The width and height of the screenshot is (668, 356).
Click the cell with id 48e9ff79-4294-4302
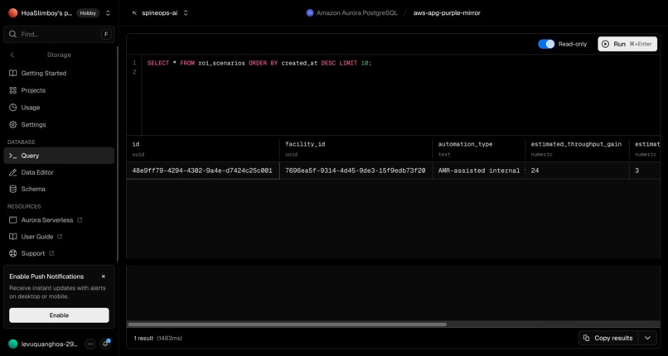tap(203, 171)
